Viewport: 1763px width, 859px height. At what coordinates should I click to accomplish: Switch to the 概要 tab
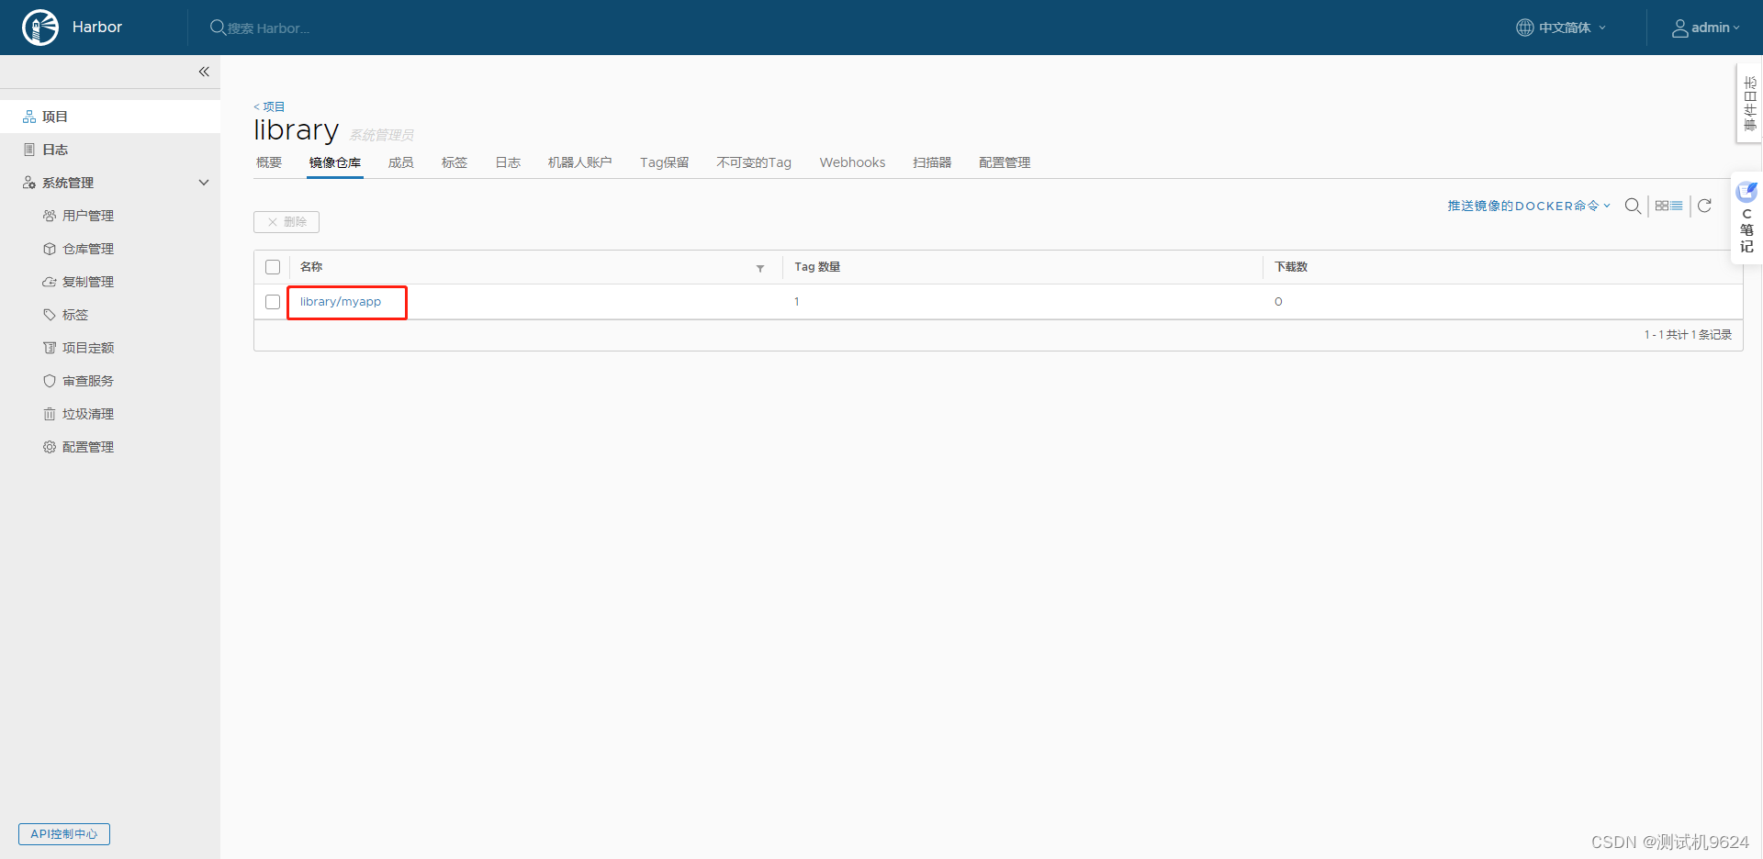269,162
